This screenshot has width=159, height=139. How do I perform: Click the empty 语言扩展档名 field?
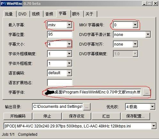tap(60, 83)
